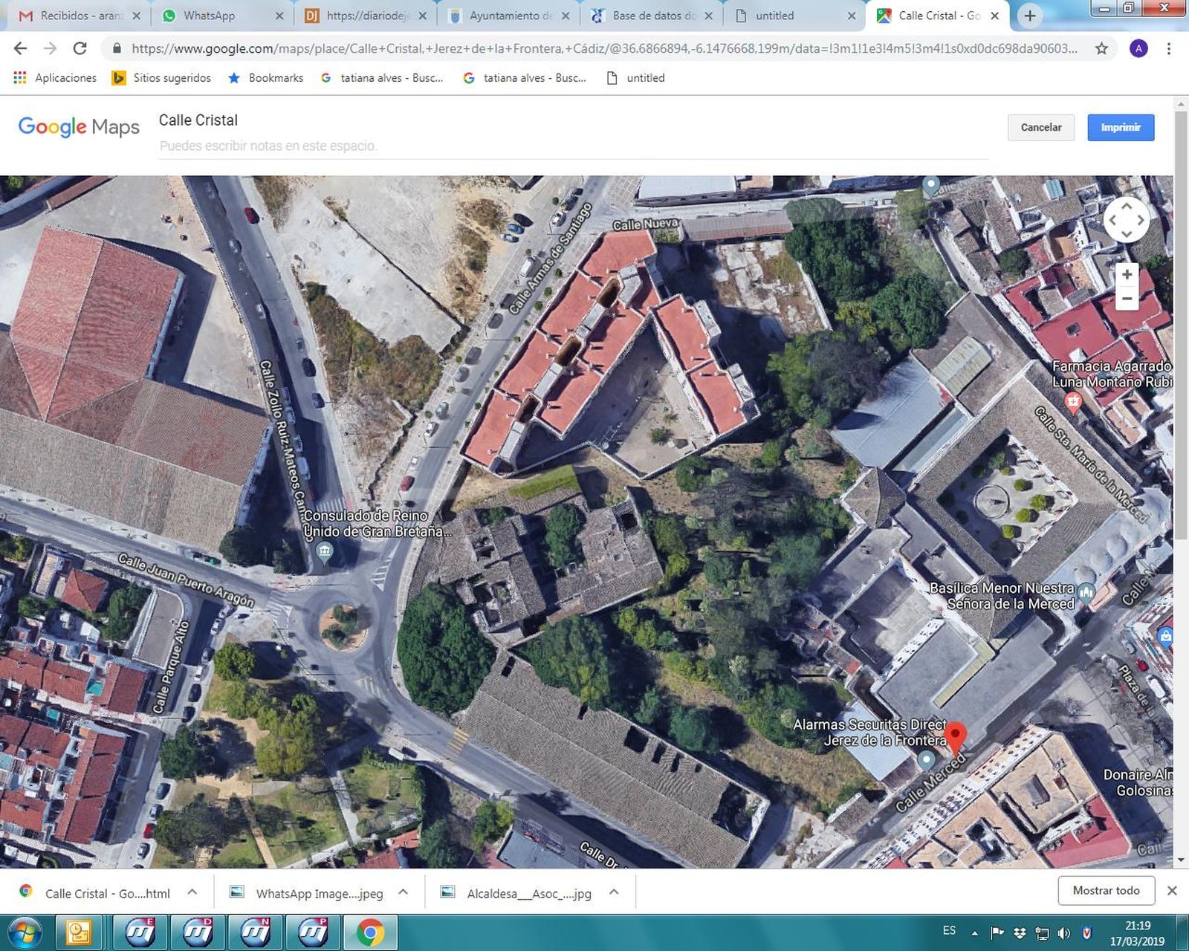Screen dimensions: 1189x951
Task: Click the Imprimir button
Action: pyautogui.click(x=1121, y=127)
